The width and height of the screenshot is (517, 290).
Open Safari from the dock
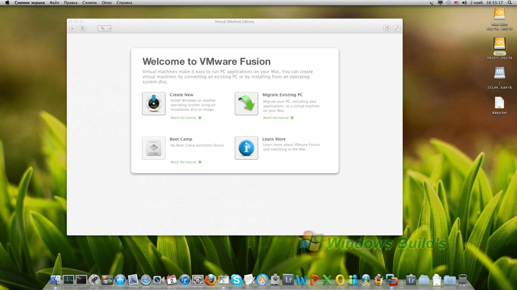pyautogui.click(x=146, y=280)
